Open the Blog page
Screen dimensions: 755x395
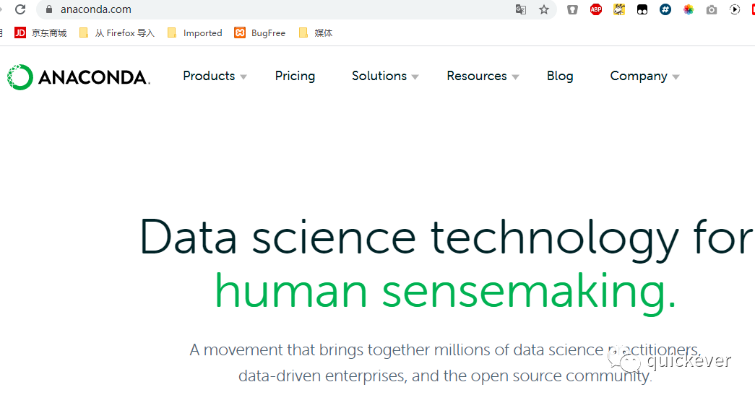pyautogui.click(x=560, y=76)
